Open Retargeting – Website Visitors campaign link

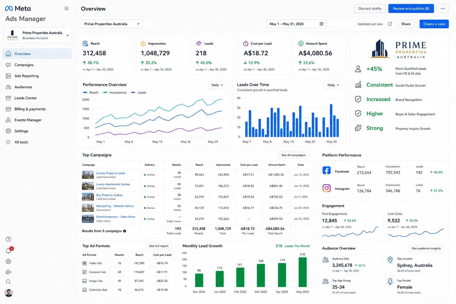pos(115,206)
